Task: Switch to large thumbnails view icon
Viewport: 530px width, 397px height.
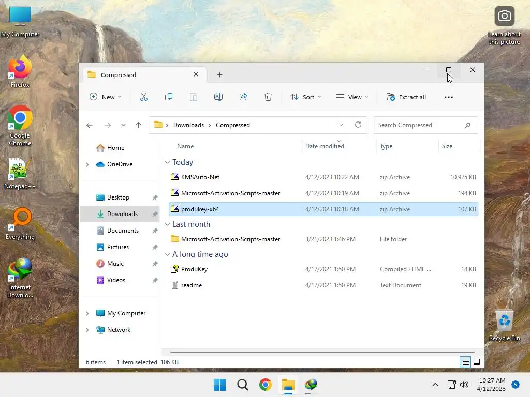Action: click(477, 362)
